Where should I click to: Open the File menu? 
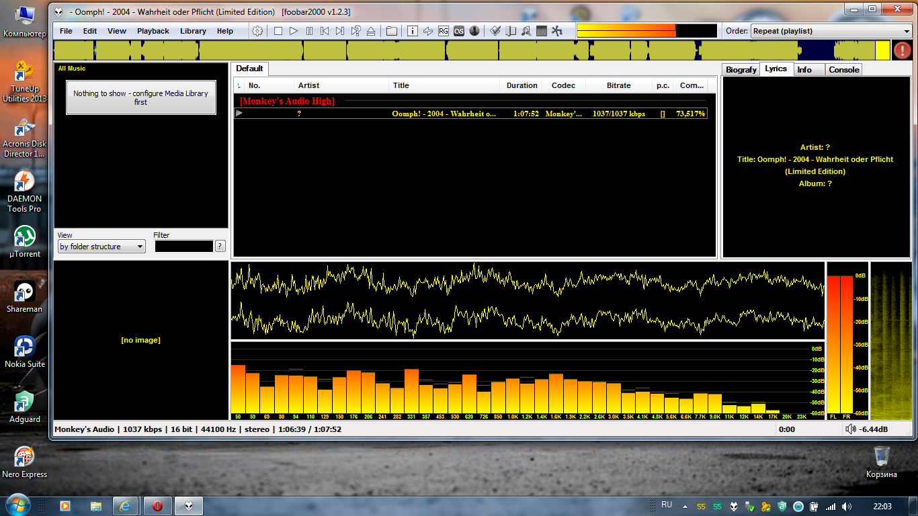pos(66,31)
